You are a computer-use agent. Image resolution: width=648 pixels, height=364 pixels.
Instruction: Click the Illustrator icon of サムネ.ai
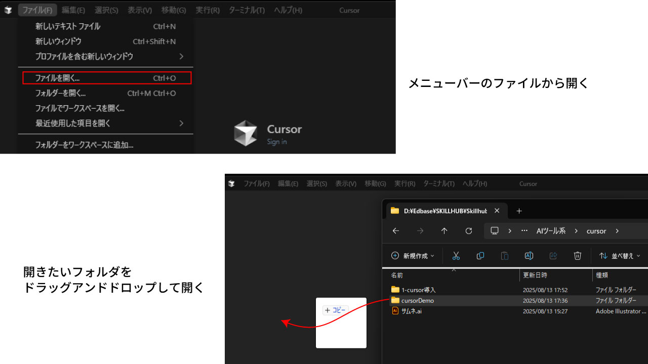click(395, 311)
